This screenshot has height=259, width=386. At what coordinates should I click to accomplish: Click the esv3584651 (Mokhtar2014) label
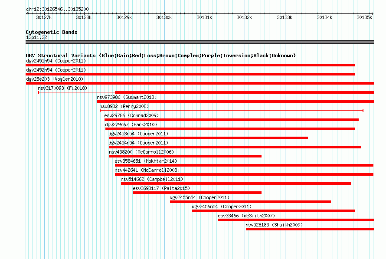tap(146, 161)
